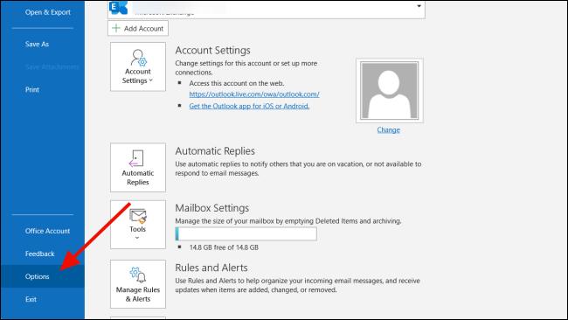Expand the Account Settings chevron
Viewport: 568px width, 320px height.
(x=151, y=80)
